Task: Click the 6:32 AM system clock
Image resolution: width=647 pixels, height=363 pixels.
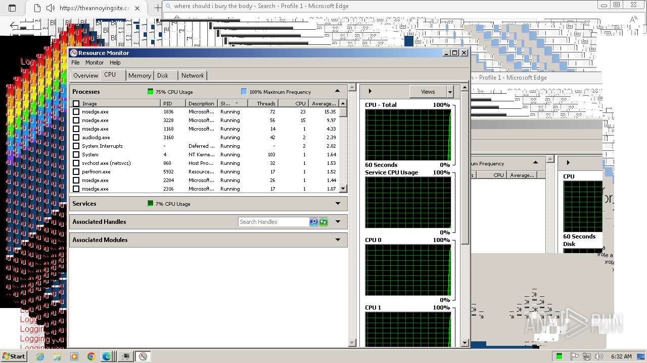Action: 621,356
